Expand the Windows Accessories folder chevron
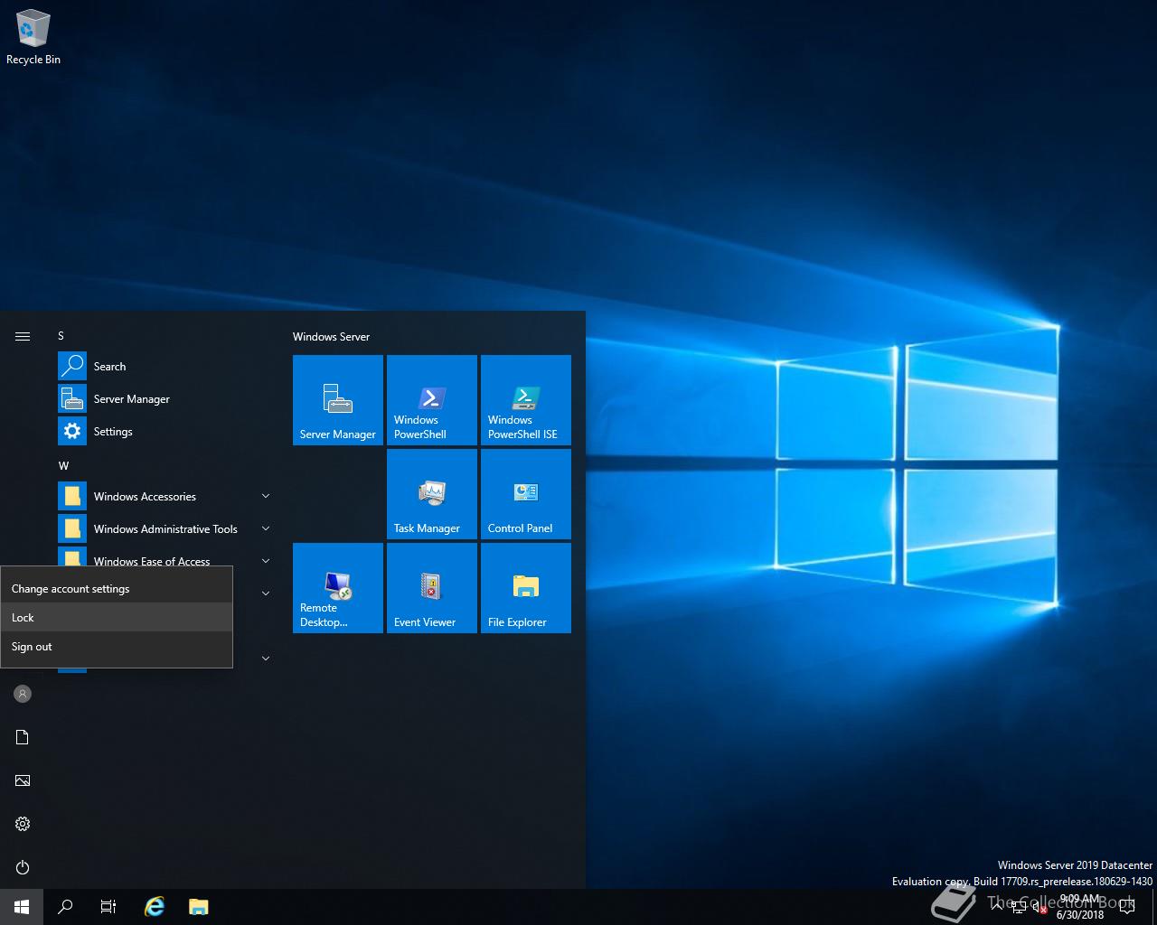This screenshot has width=1157, height=925. point(266,496)
